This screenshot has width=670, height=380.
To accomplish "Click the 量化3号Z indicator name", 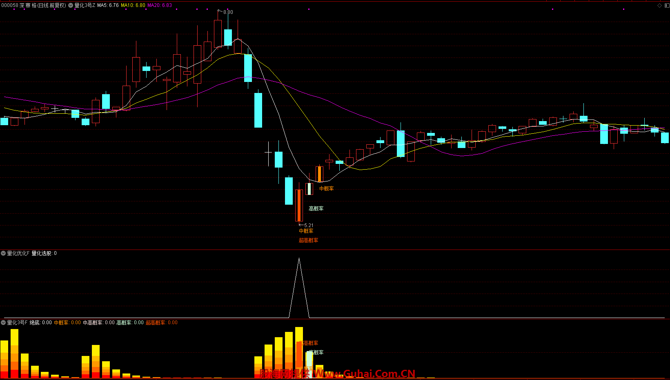I will (x=85, y=5).
